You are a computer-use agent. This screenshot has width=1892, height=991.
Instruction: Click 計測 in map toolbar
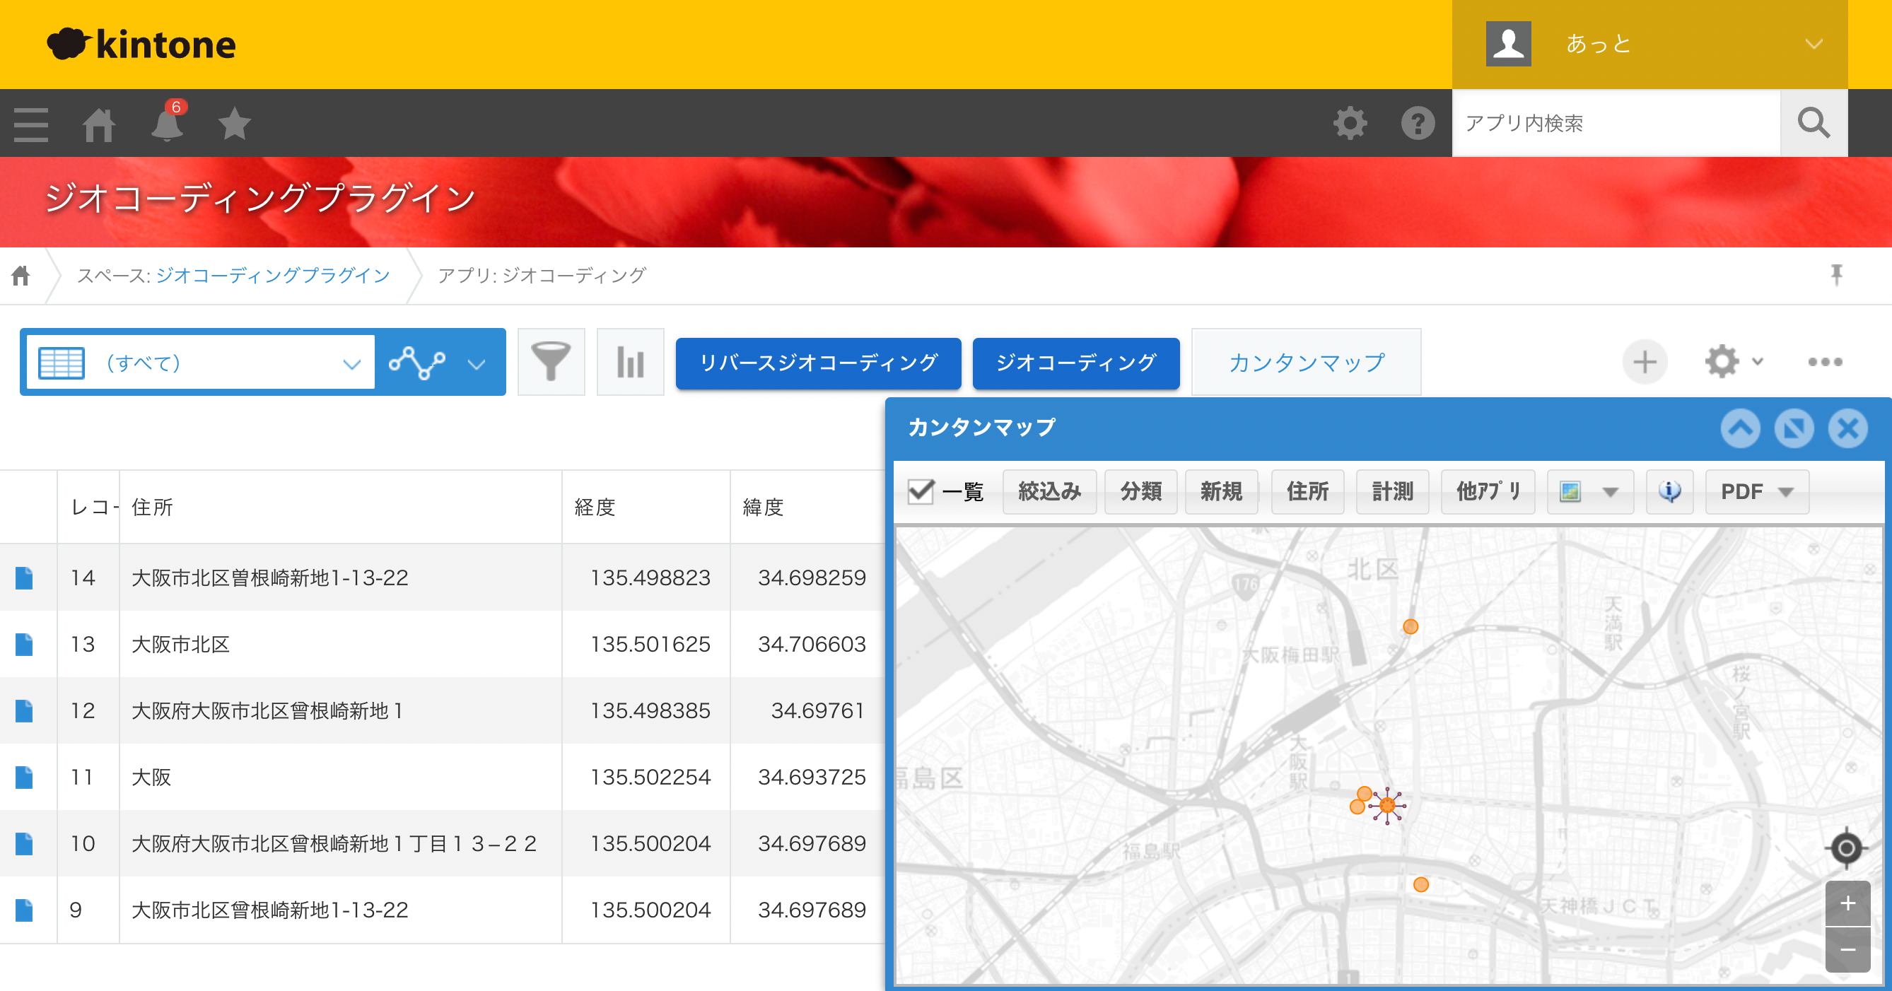[1392, 492]
